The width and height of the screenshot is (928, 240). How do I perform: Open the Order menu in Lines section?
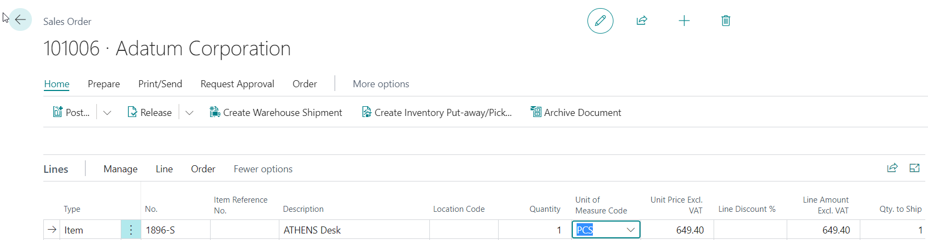pyautogui.click(x=203, y=169)
